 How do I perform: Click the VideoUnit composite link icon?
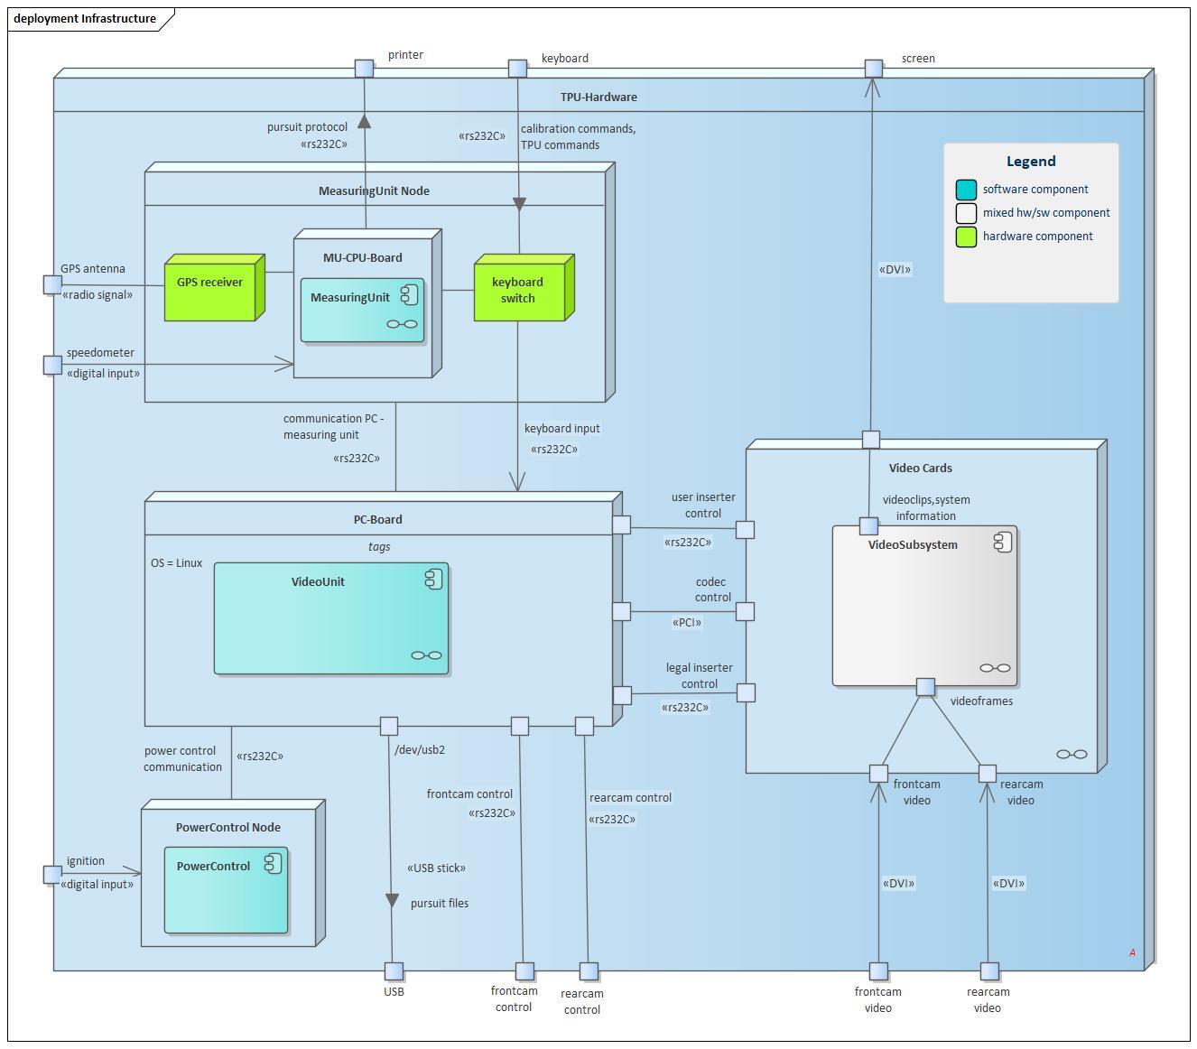426,655
